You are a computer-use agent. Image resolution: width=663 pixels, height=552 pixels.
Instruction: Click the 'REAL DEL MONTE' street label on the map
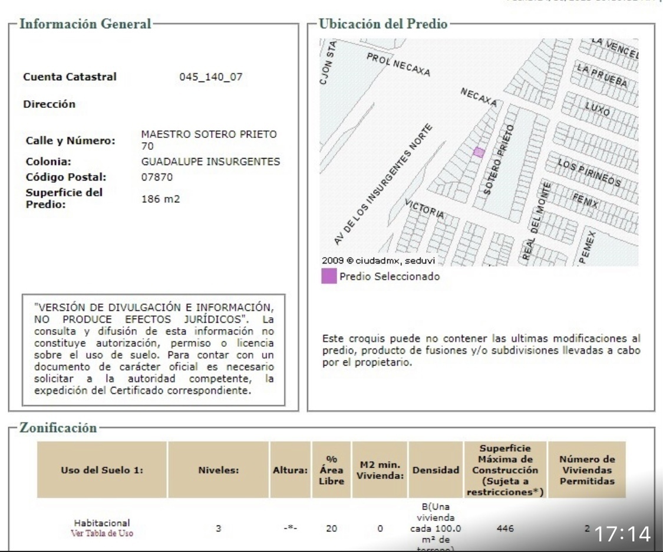[x=536, y=221]
